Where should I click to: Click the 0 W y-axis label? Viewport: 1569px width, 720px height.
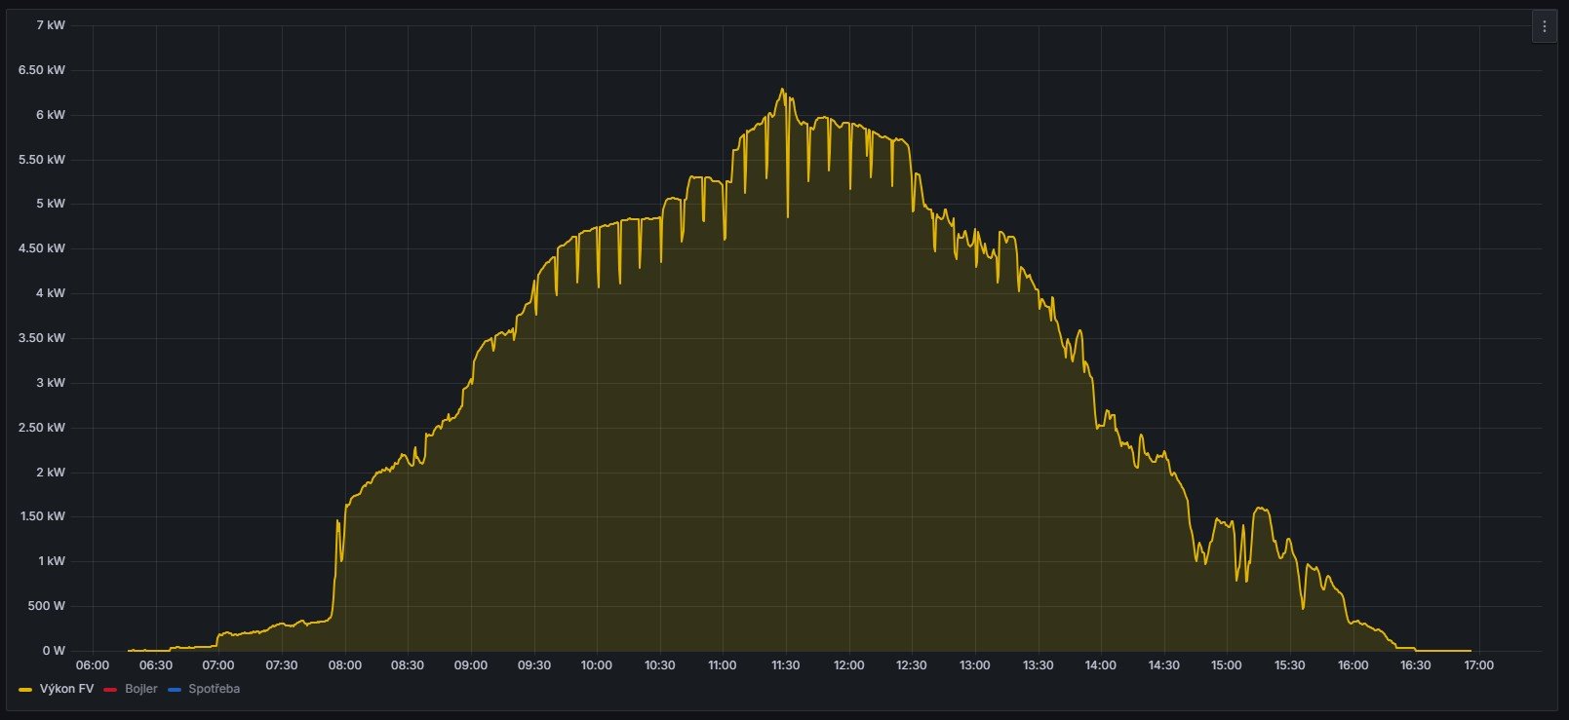pyautogui.click(x=54, y=651)
